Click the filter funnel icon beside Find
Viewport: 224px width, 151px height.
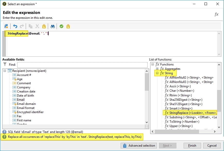pos(5,64)
